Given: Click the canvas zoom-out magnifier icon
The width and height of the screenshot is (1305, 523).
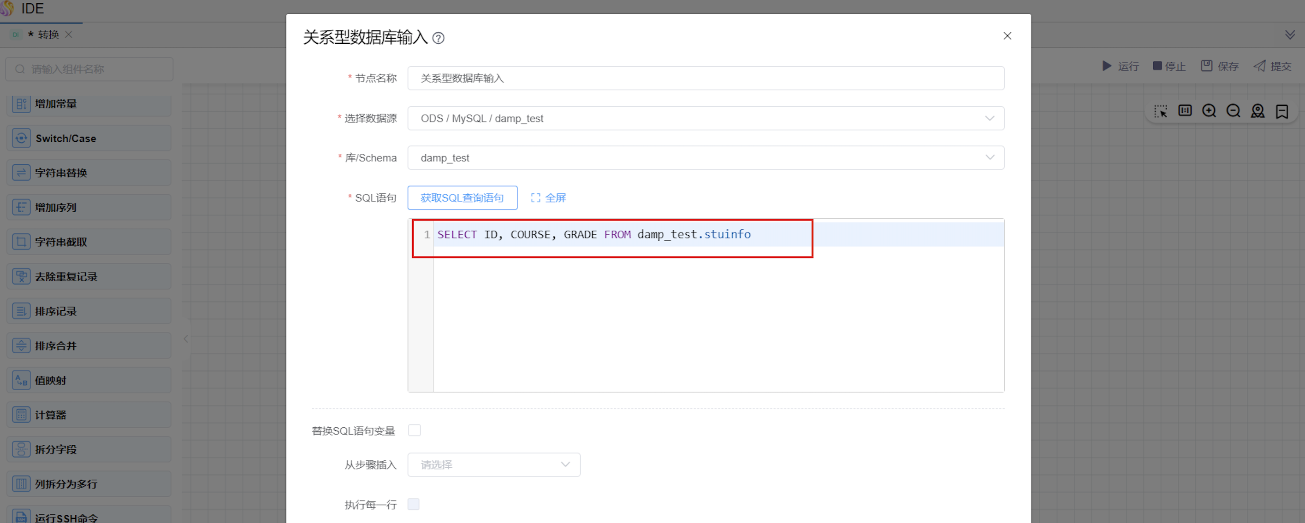Looking at the screenshot, I should click(1233, 111).
